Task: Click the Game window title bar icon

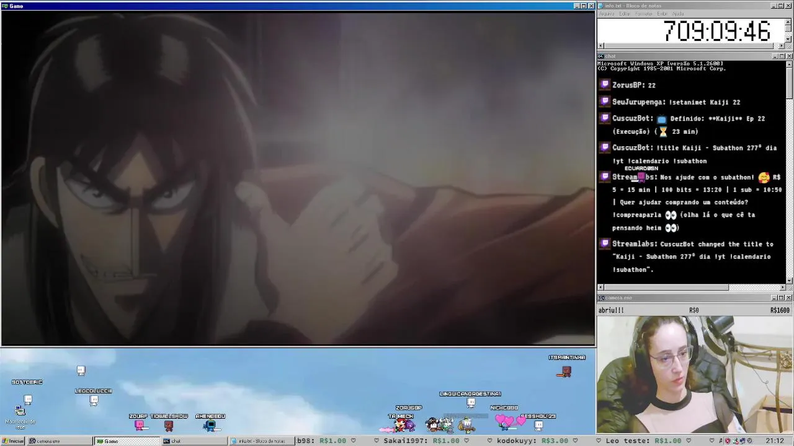Action: pyautogui.click(x=5, y=6)
